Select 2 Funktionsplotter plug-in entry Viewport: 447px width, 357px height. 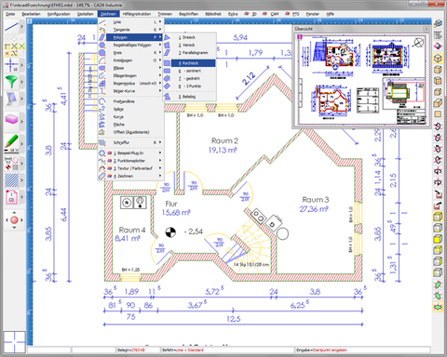(130, 161)
